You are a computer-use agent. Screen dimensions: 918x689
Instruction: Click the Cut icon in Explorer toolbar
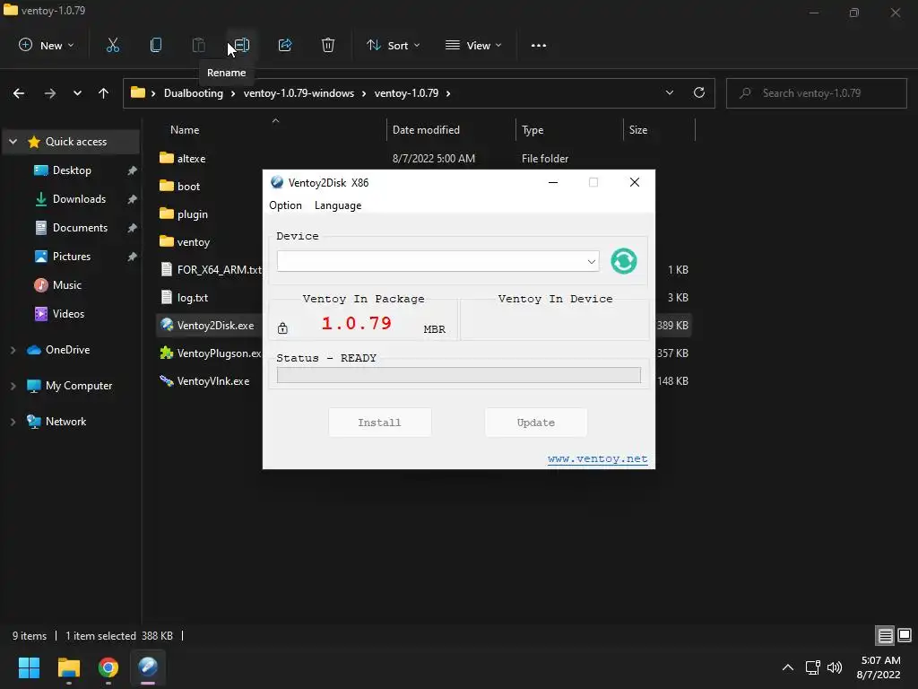[x=112, y=45]
